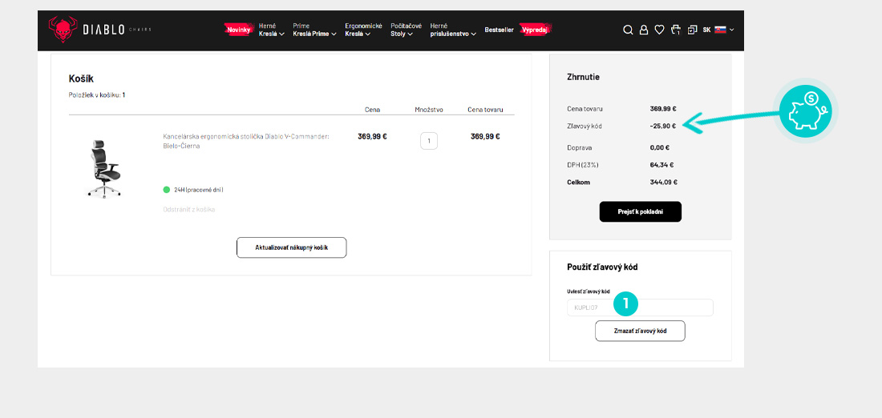Click the teal piggy bank savings icon

(x=805, y=111)
